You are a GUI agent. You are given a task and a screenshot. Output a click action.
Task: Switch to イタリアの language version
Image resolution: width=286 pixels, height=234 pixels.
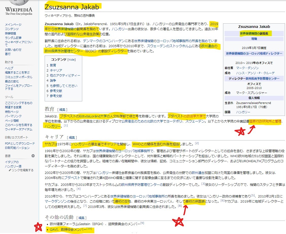point(12,162)
